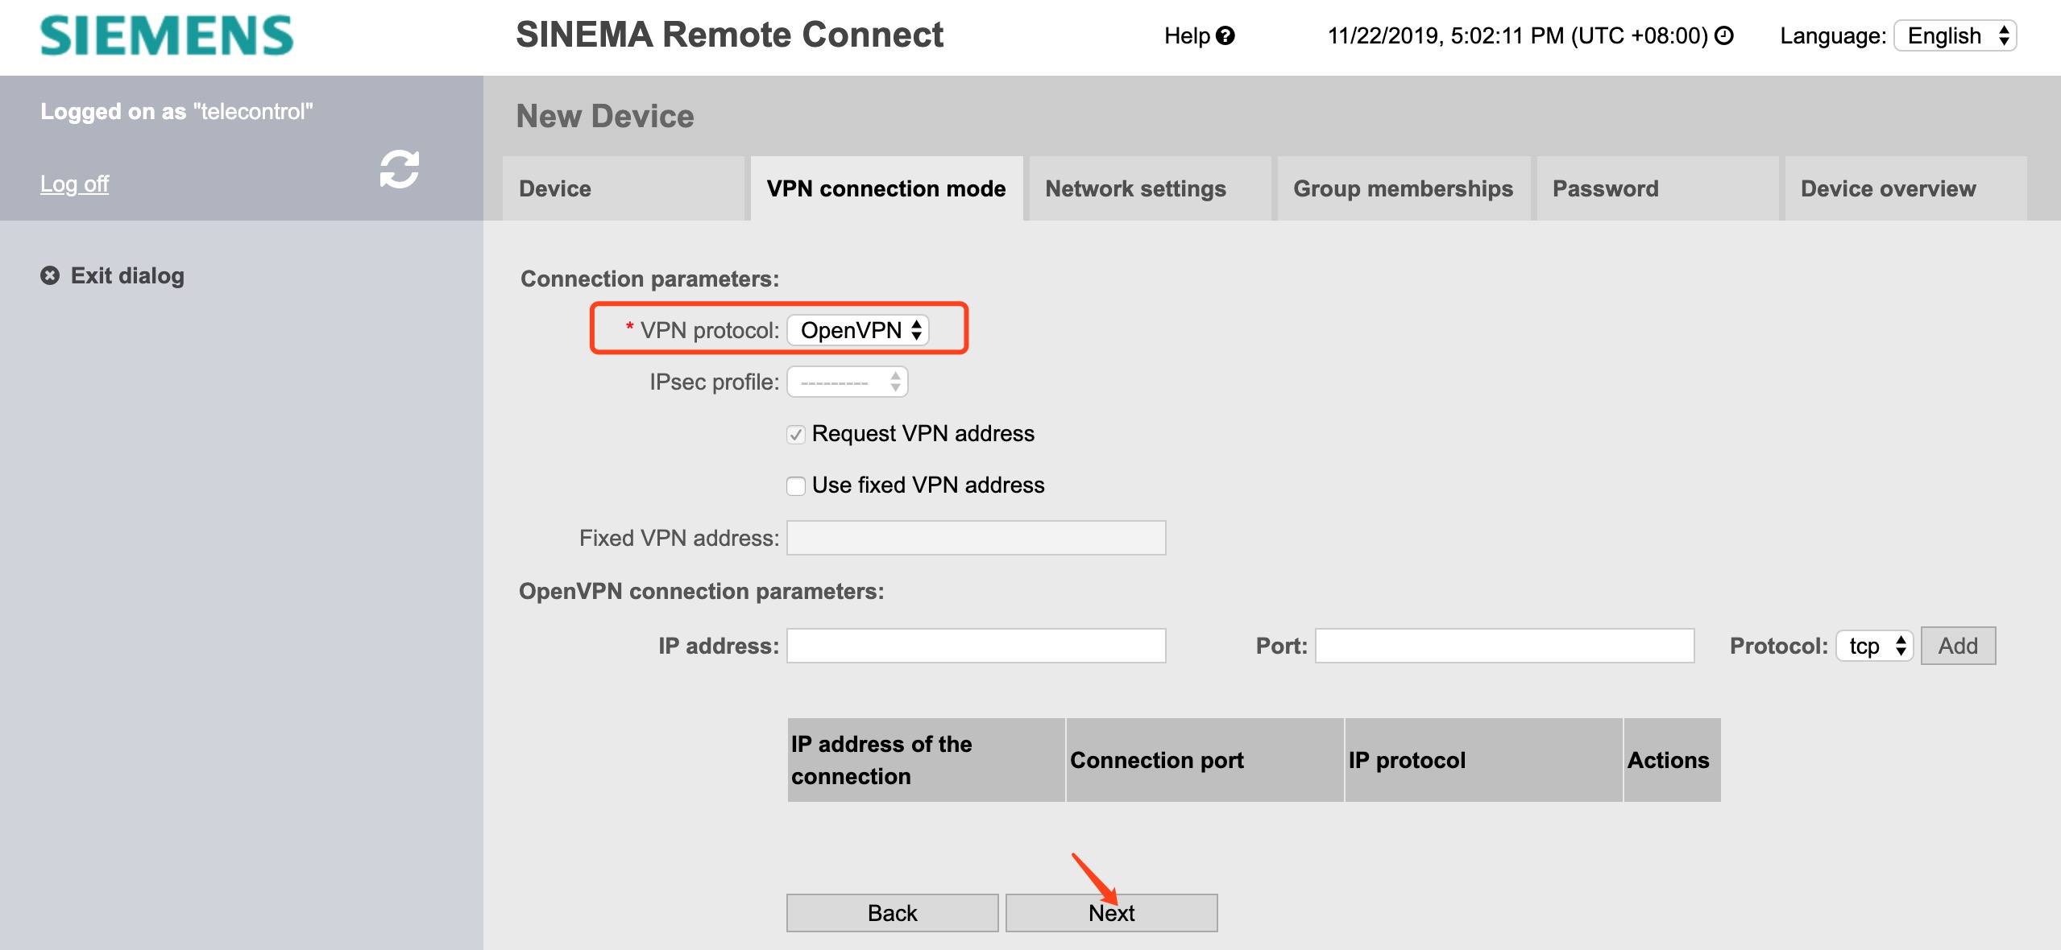Open the Group memberships tab
The height and width of the screenshot is (950, 2061).
click(x=1403, y=189)
